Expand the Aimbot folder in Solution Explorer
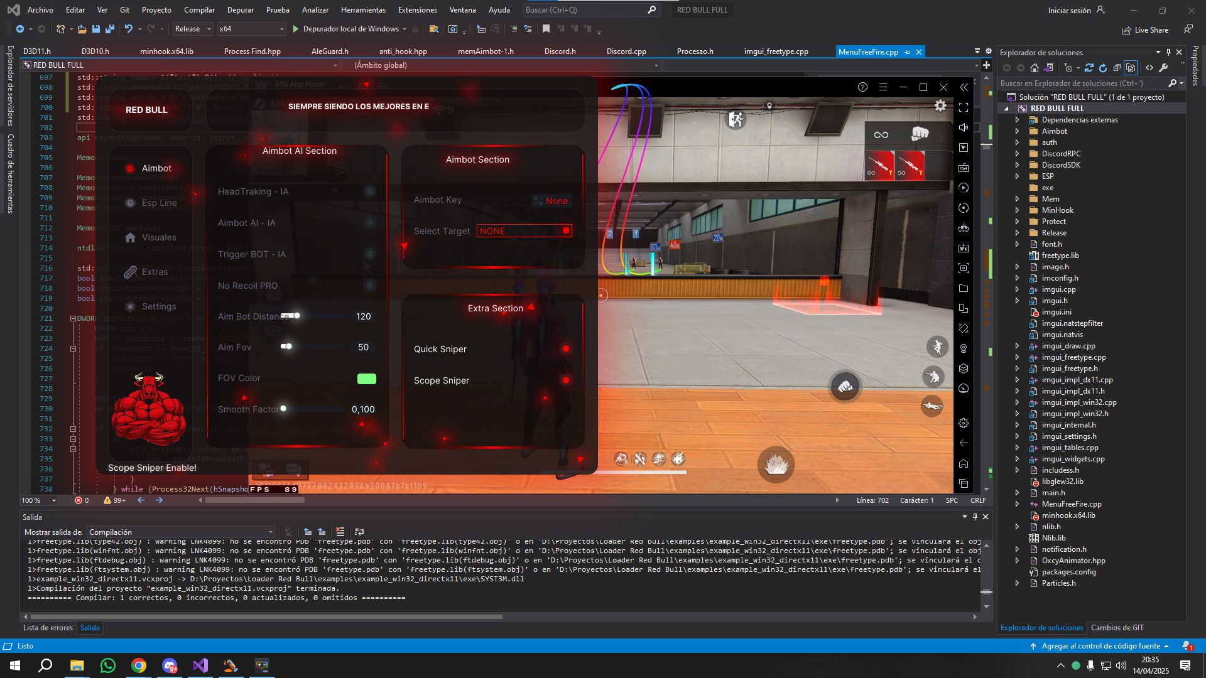 coord(1017,131)
